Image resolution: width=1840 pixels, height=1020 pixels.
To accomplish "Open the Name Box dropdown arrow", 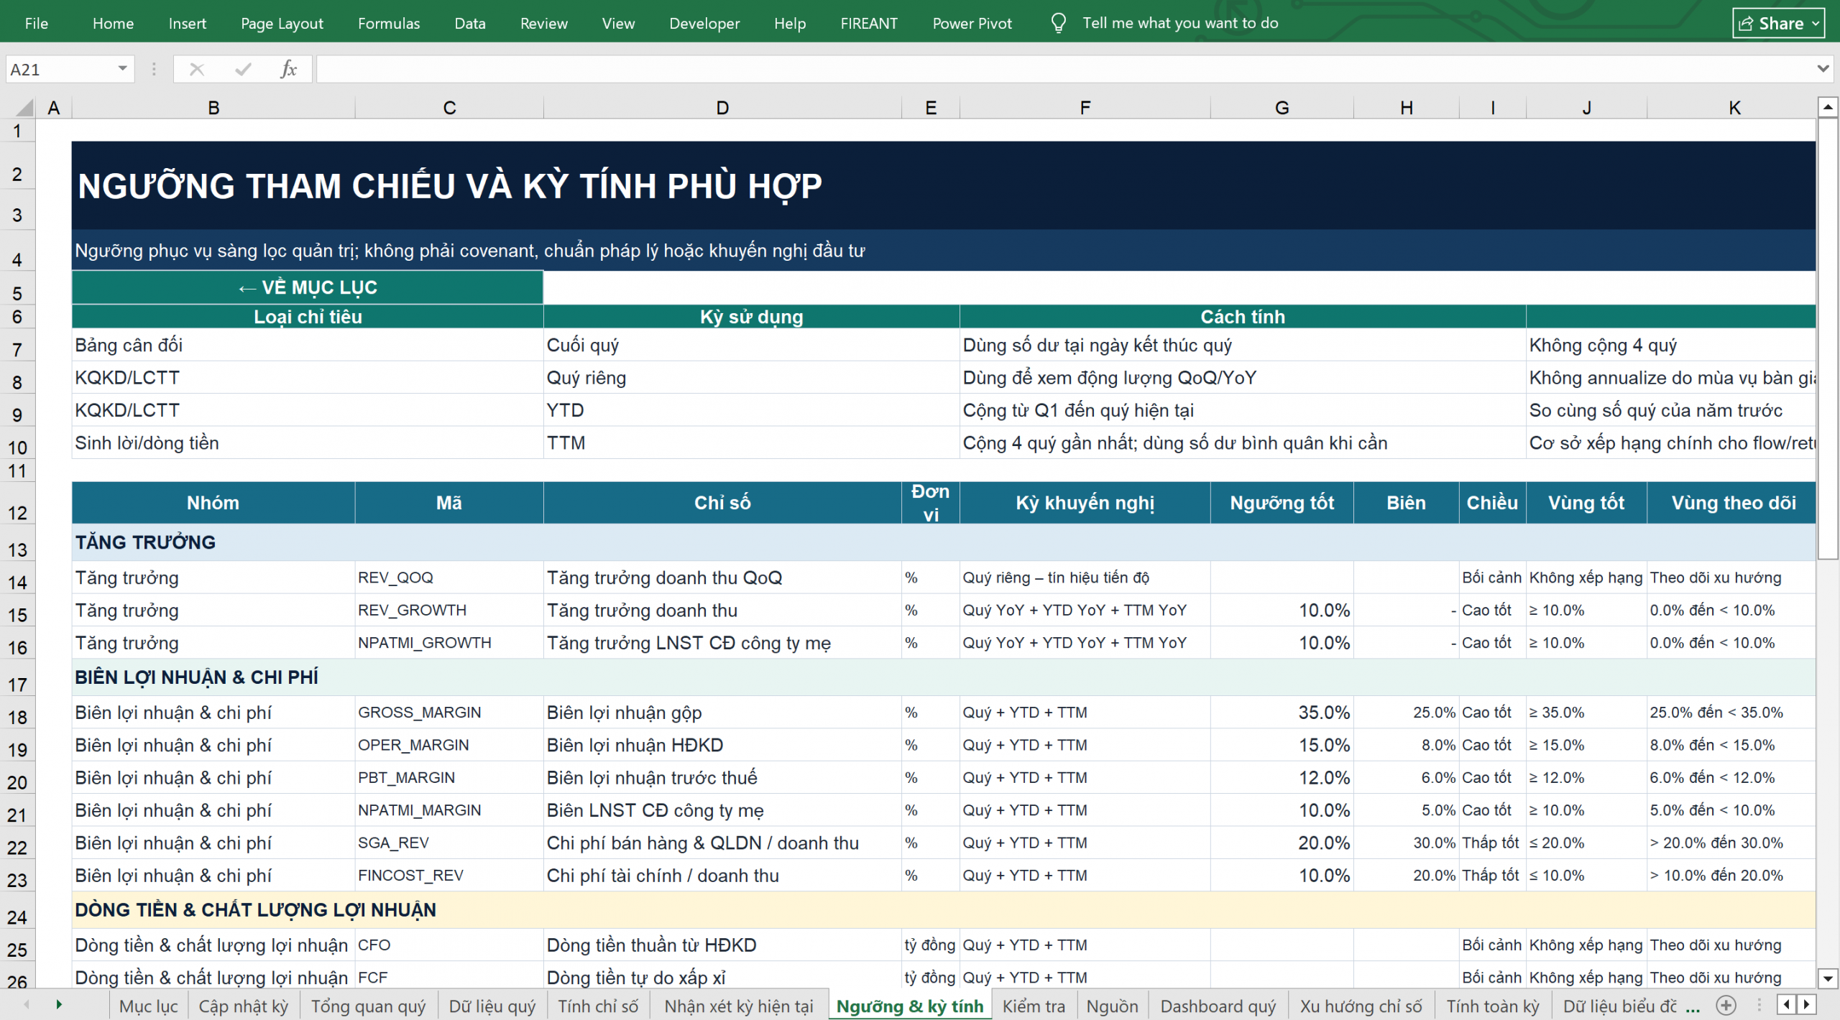I will point(122,69).
